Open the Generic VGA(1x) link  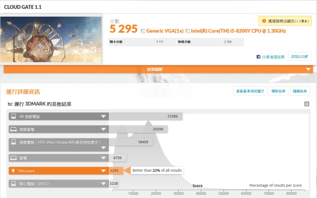tap(165, 31)
